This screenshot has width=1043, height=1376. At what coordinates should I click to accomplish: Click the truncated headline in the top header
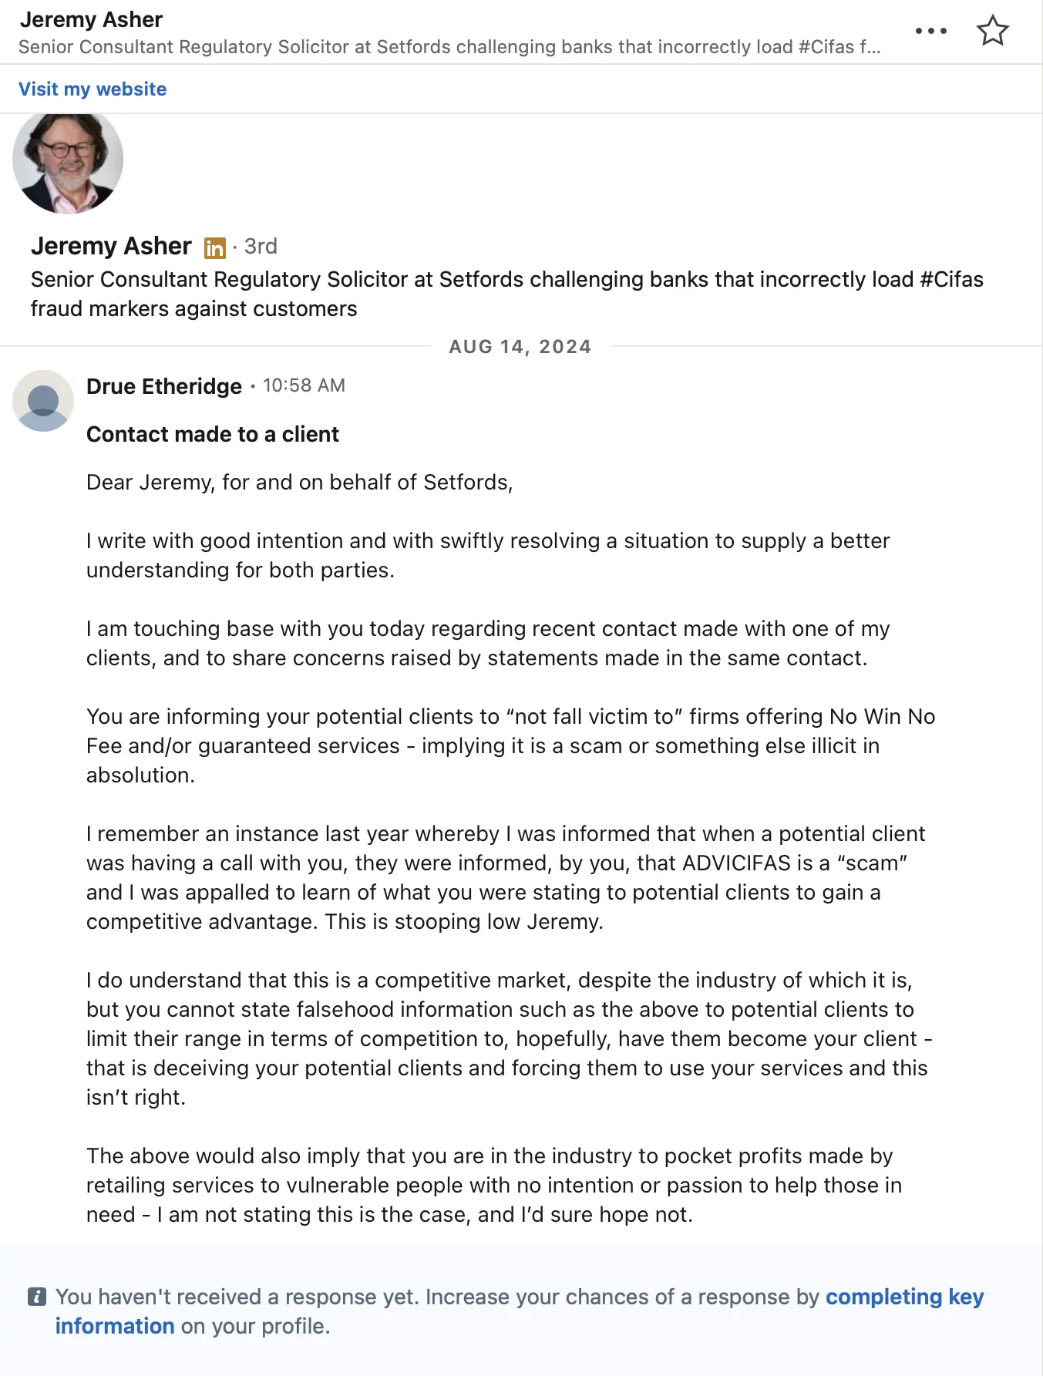449,47
